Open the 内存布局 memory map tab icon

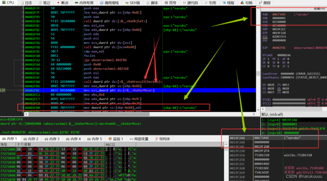(x=84, y=3)
